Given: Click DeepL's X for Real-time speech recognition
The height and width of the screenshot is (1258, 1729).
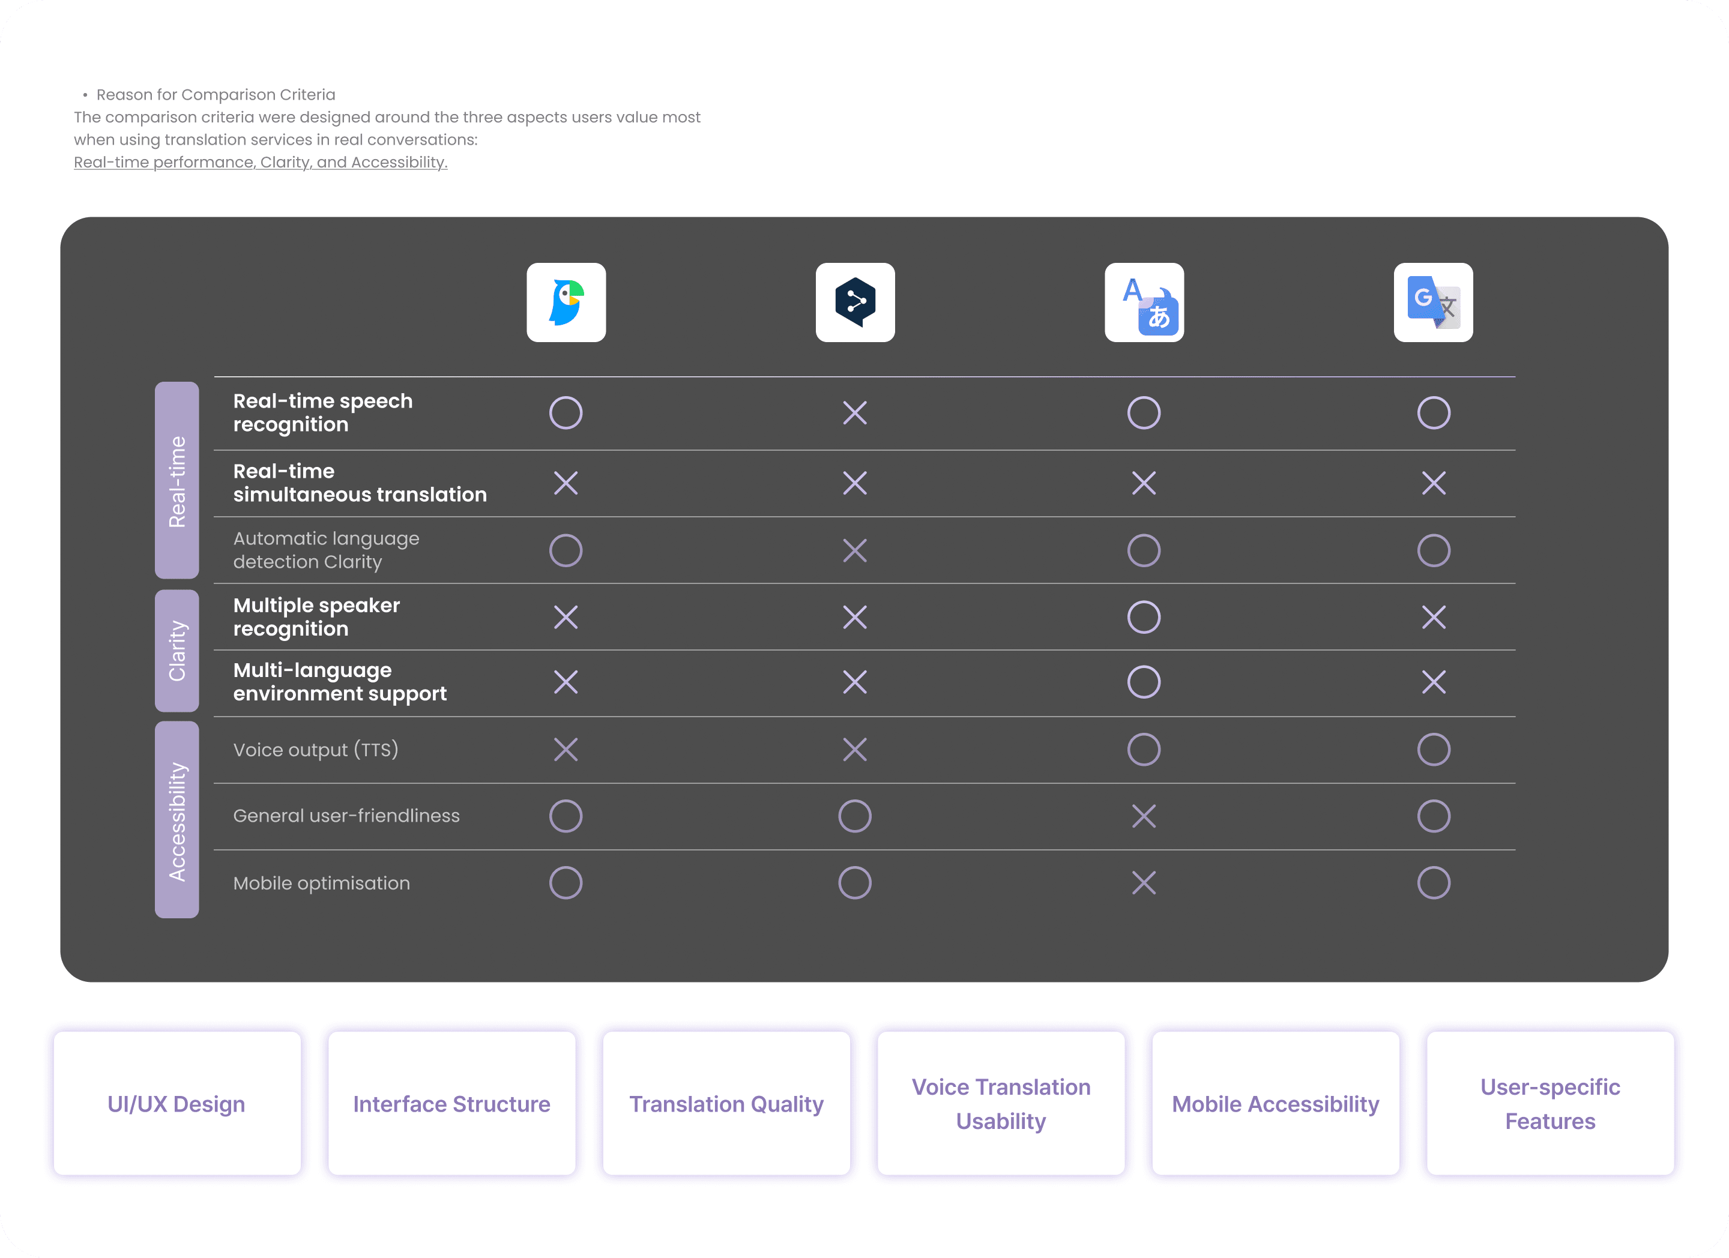Looking at the screenshot, I should (854, 413).
